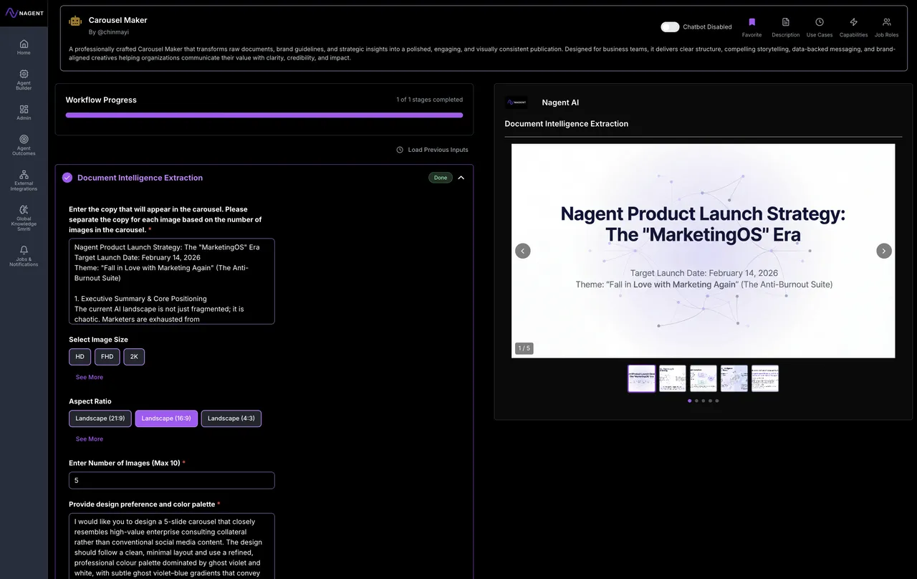Open Jobs & Notifications bell icon
Screen dimensions: 917x579
point(24,250)
